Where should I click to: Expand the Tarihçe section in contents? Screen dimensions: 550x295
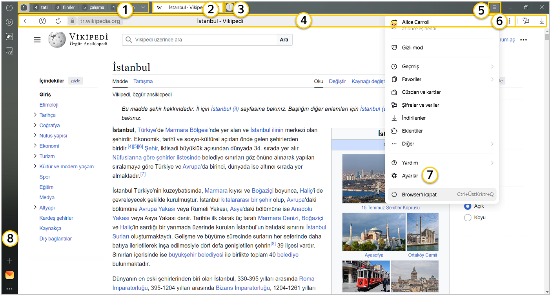35,115
